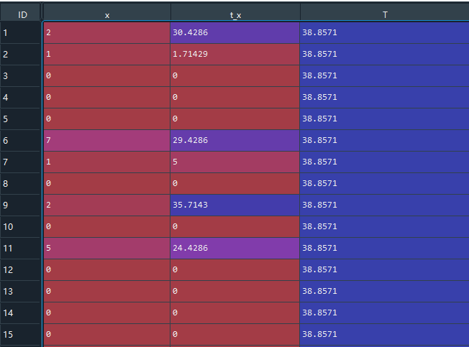This screenshot has width=469, height=347.
Task: Select x cell in row 2
Action: coord(106,55)
